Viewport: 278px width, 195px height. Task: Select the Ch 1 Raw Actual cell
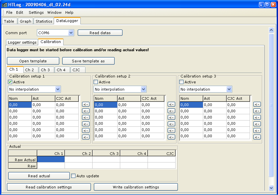[51, 160]
